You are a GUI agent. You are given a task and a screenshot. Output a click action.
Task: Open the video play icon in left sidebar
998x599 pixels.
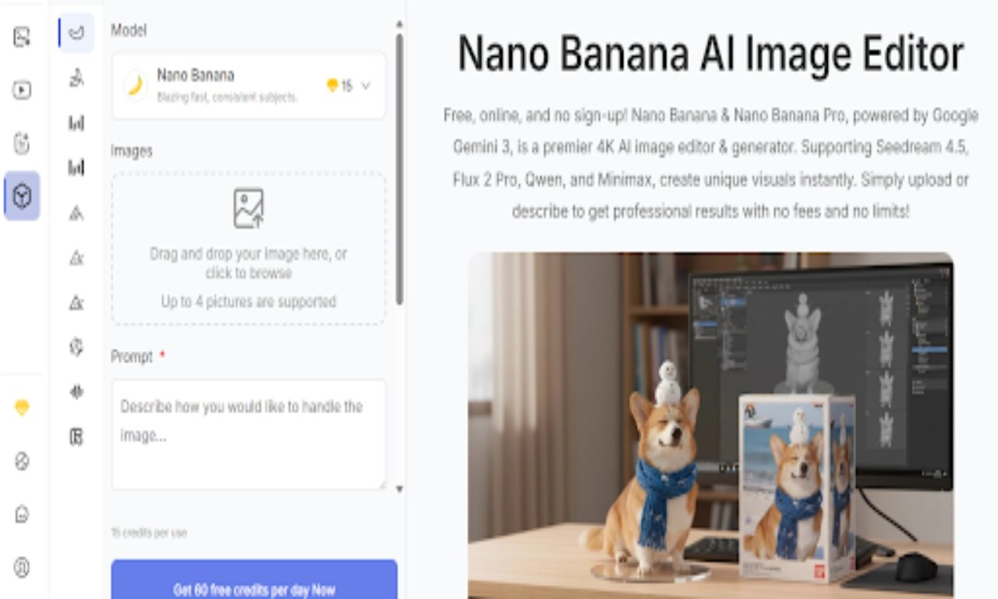coord(22,90)
